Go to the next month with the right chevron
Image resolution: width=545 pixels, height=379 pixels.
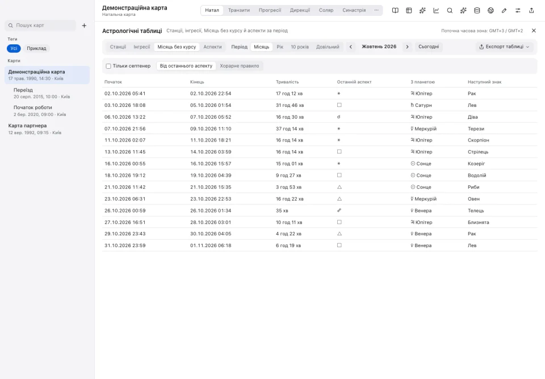coord(408,47)
